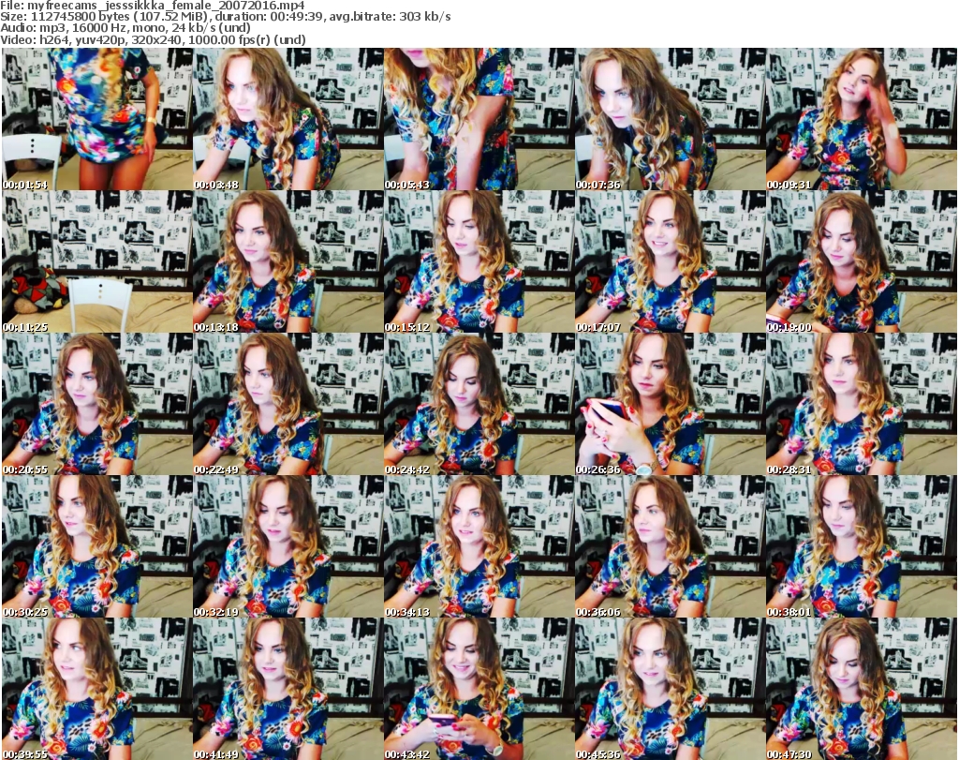Open the phone-holding frame at 00:26:36
959x760 pixels.
tap(670, 404)
